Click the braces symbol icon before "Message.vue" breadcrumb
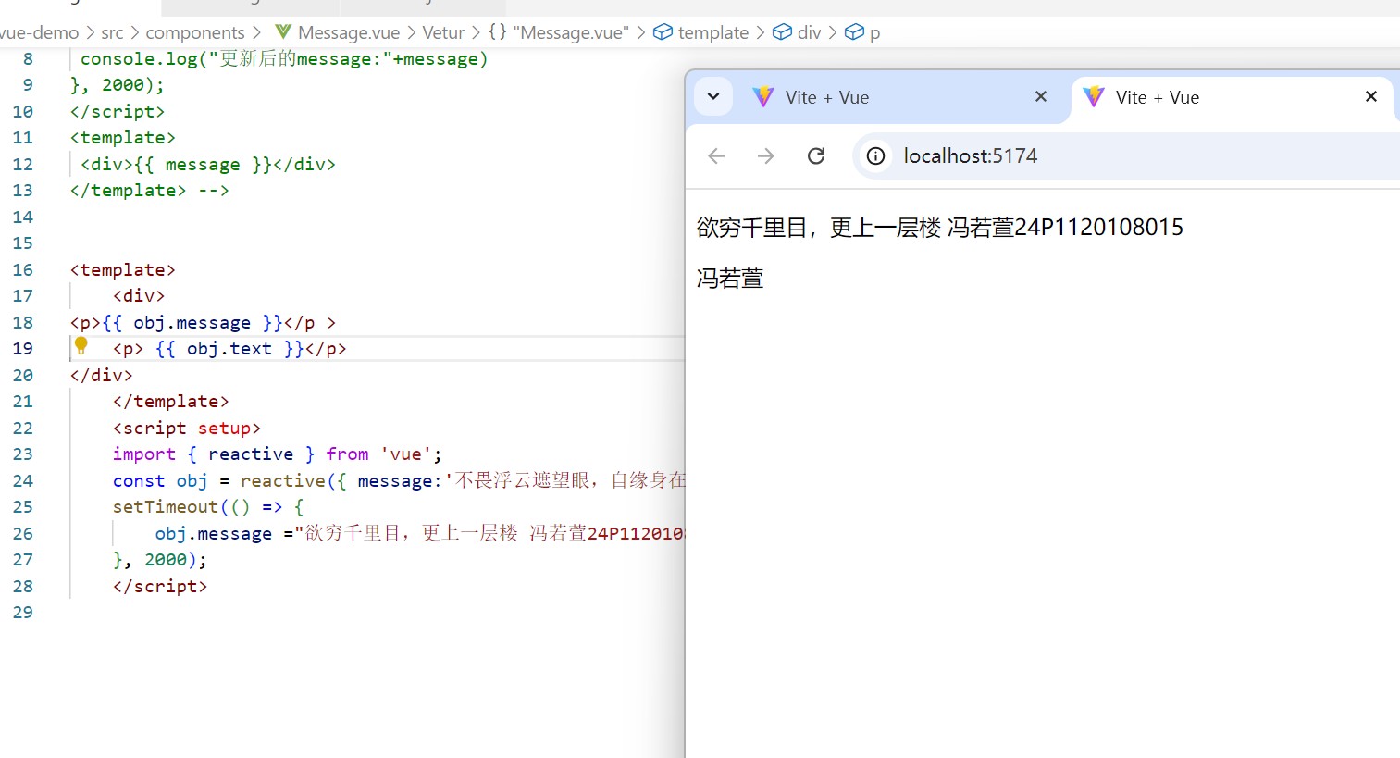 pos(498,32)
